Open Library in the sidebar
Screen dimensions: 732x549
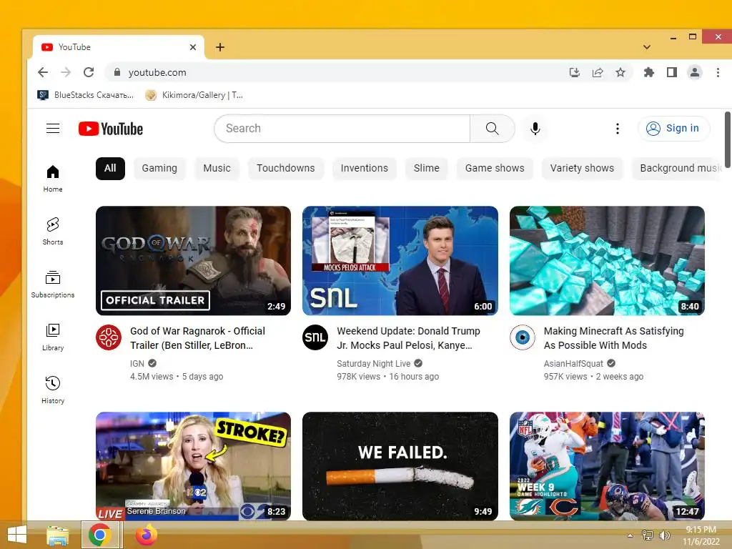[53, 337]
